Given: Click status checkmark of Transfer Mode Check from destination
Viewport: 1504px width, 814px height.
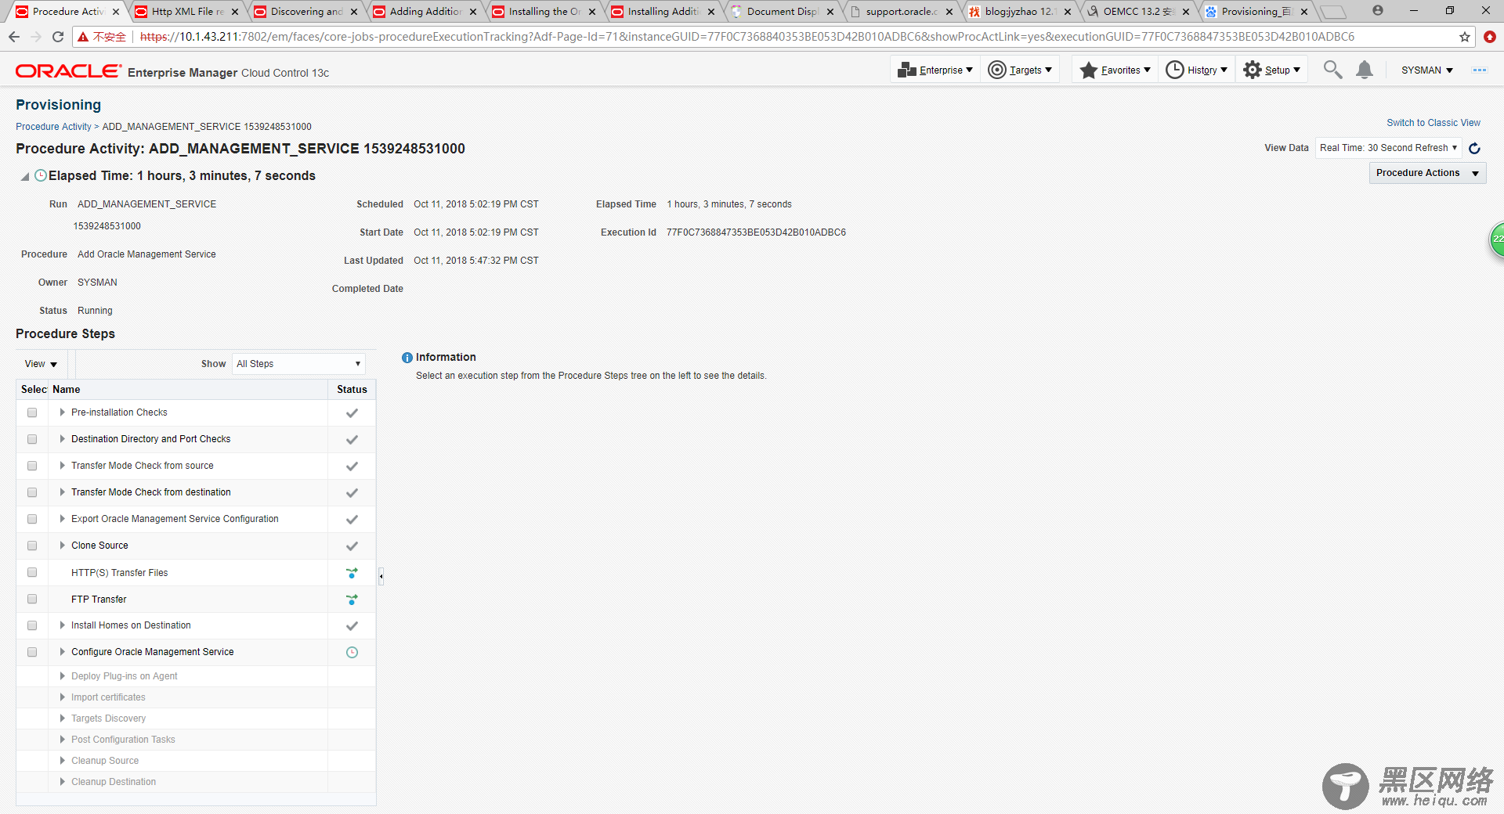Looking at the screenshot, I should (352, 493).
